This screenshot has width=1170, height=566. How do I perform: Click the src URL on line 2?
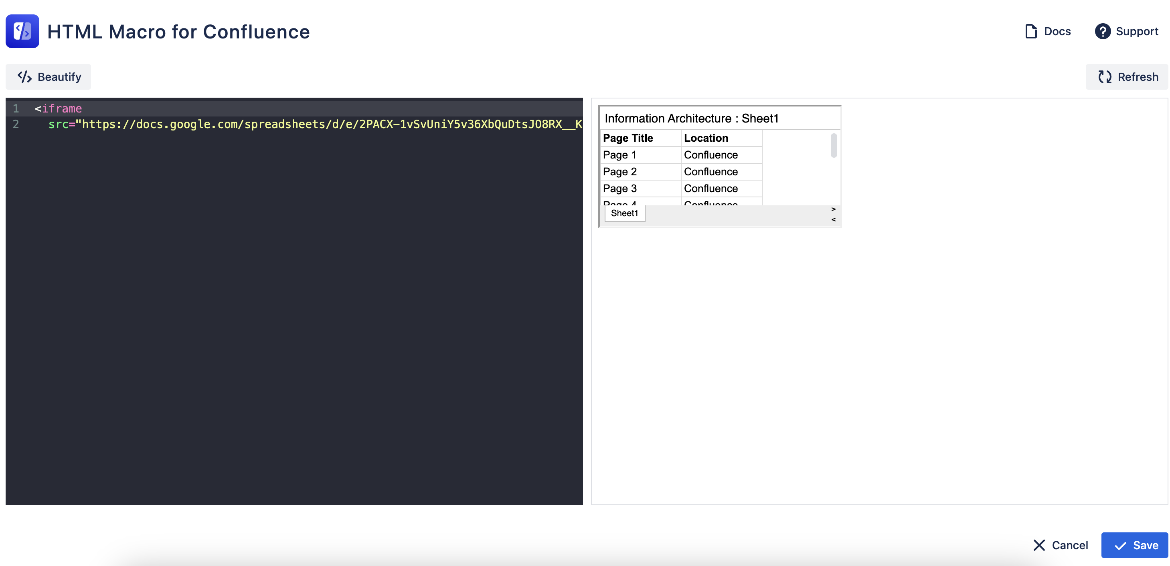318,124
